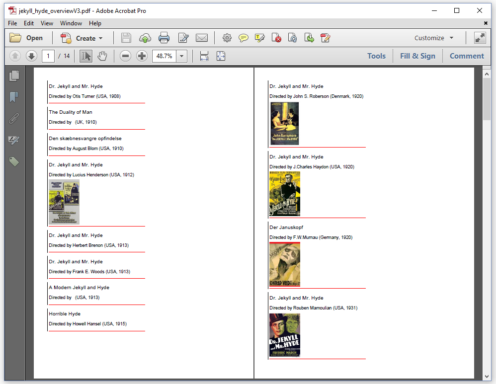Click the page number input field
Viewport: 496px width, 384px height.
[x=48, y=56]
